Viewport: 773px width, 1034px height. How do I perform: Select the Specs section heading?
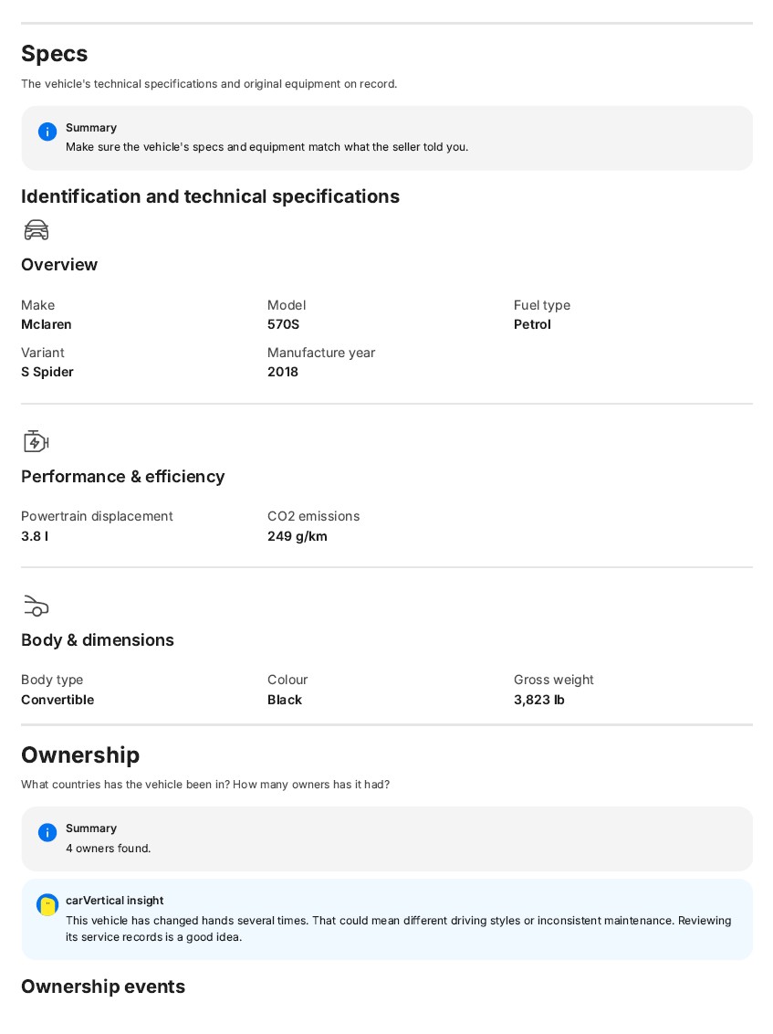click(x=54, y=53)
